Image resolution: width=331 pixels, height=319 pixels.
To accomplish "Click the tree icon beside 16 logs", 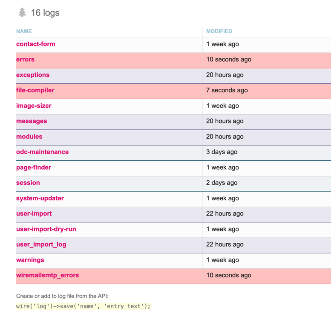I will coord(22,12).
